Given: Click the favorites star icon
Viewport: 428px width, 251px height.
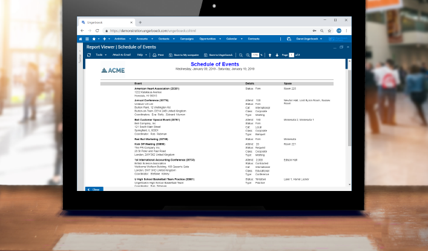Looking at the screenshot, I should coord(94,39).
